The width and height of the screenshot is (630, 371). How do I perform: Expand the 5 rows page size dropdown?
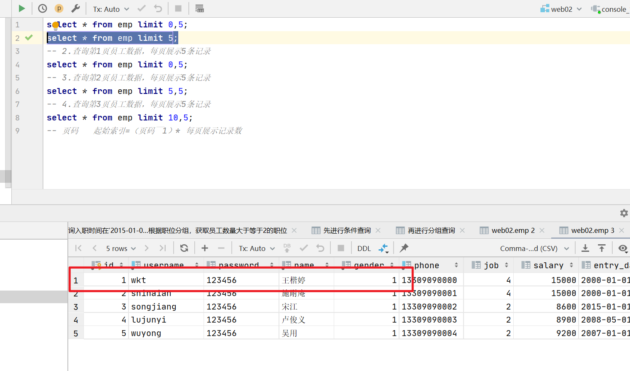coord(121,248)
